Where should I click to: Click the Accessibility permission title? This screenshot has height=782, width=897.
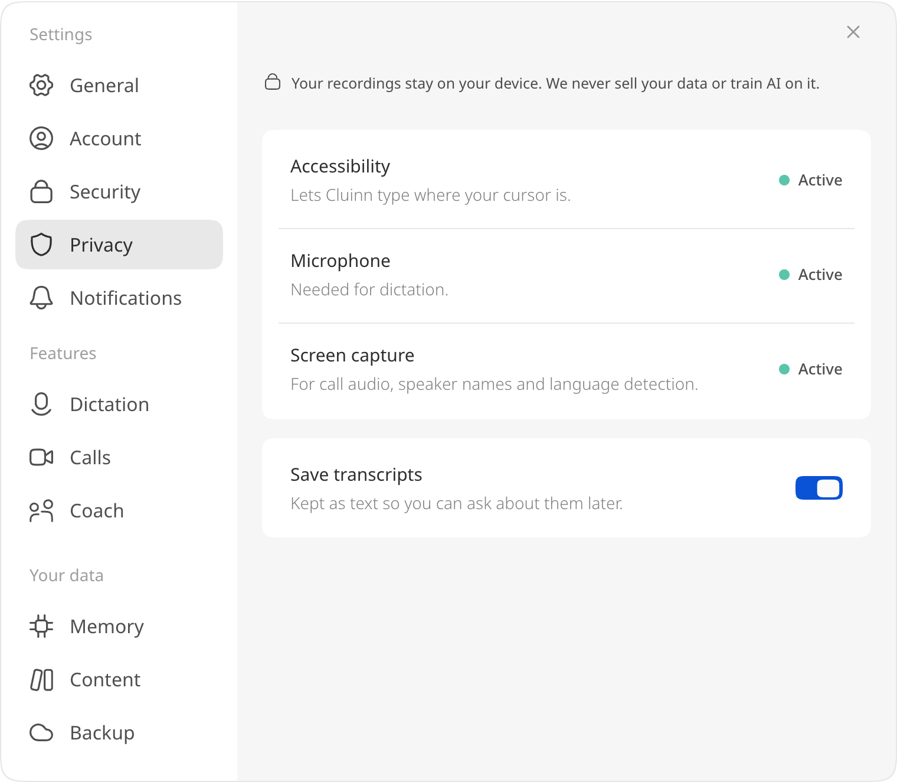[341, 167]
